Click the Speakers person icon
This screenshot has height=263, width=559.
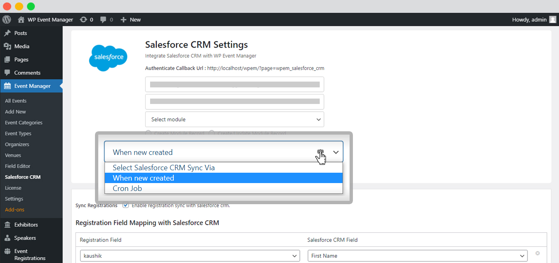point(7,238)
